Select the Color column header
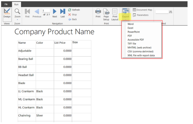The width and height of the screenshot is (193, 124). pos(45,44)
